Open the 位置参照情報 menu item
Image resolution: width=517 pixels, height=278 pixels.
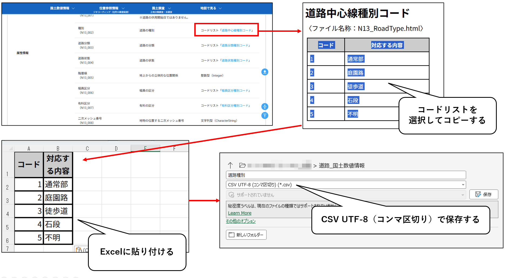111,8
